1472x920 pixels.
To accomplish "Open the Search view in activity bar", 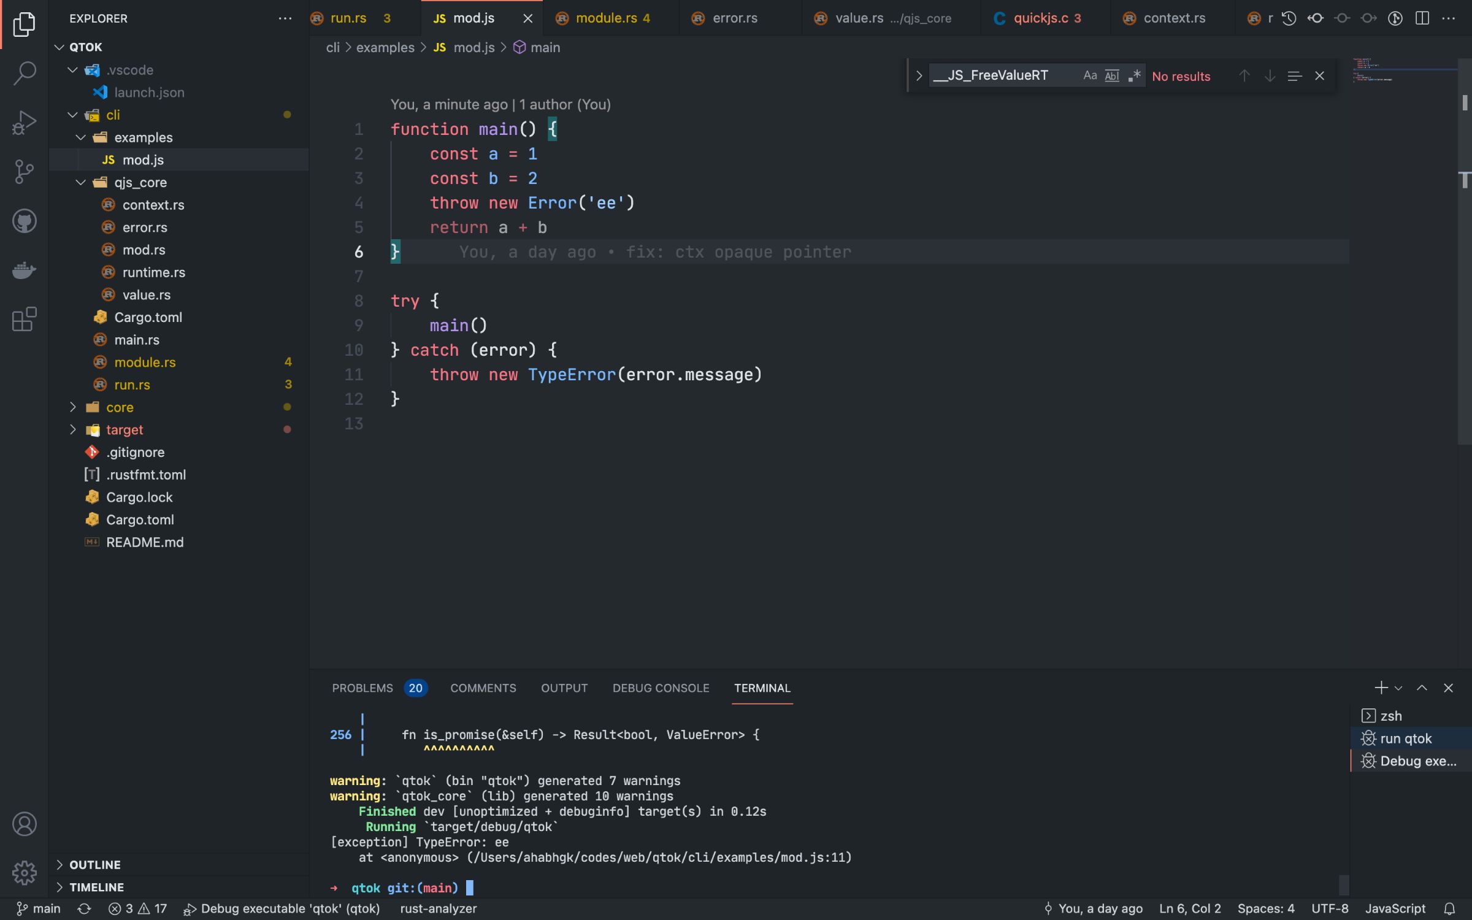I will click(x=25, y=73).
